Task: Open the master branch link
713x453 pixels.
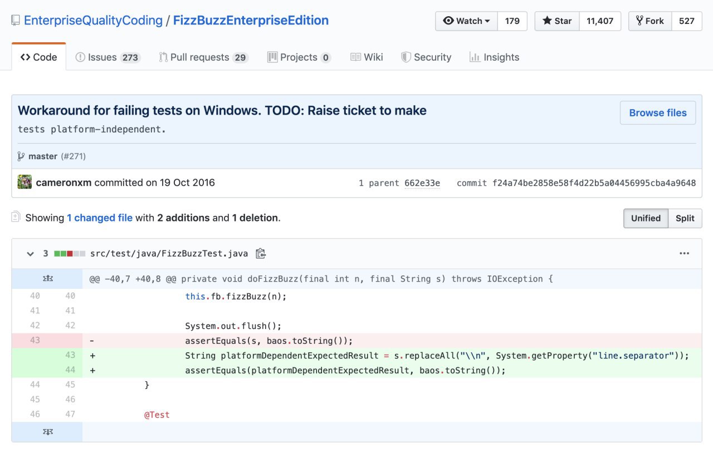Action: (43, 156)
